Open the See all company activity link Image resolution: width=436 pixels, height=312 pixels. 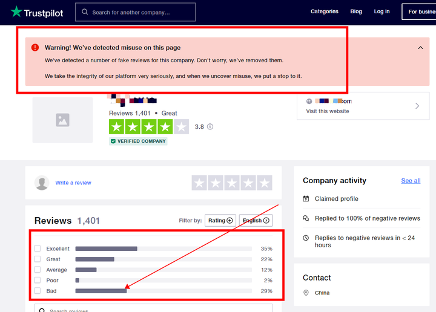(x=411, y=181)
